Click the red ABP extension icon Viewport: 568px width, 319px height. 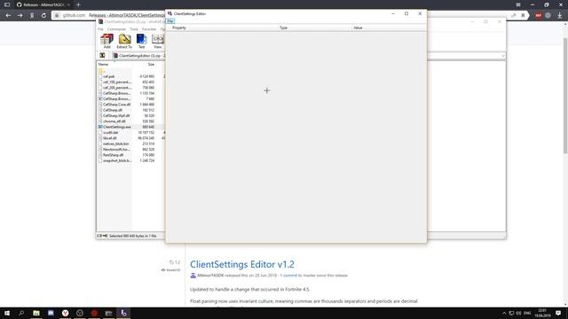tap(538, 16)
